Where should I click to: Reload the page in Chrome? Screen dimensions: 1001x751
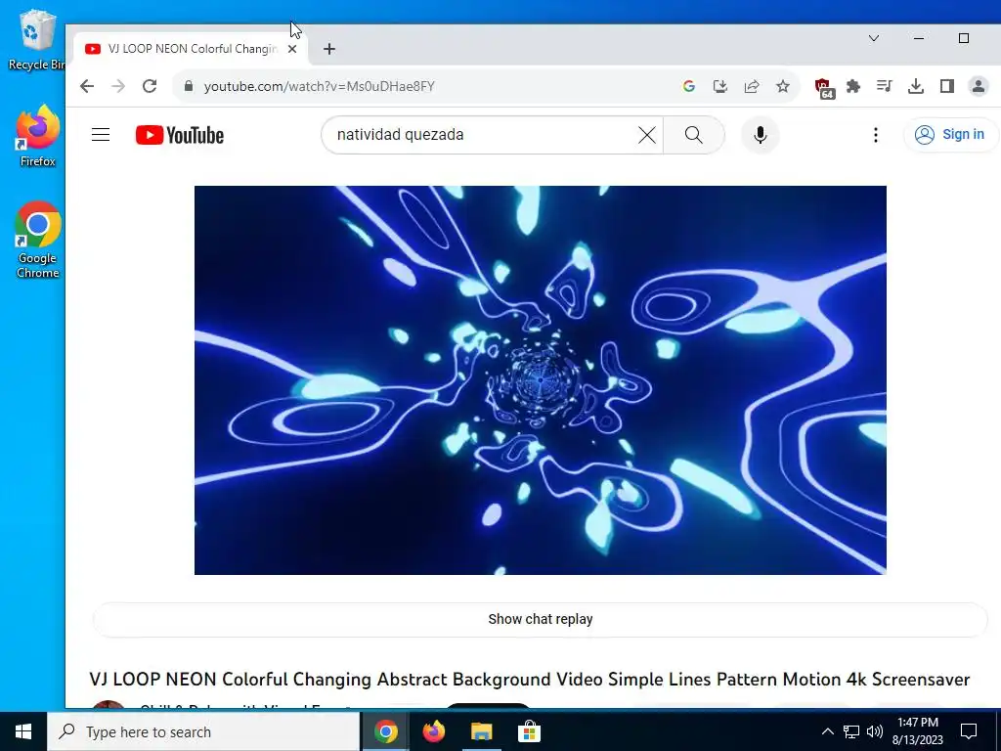pos(150,86)
